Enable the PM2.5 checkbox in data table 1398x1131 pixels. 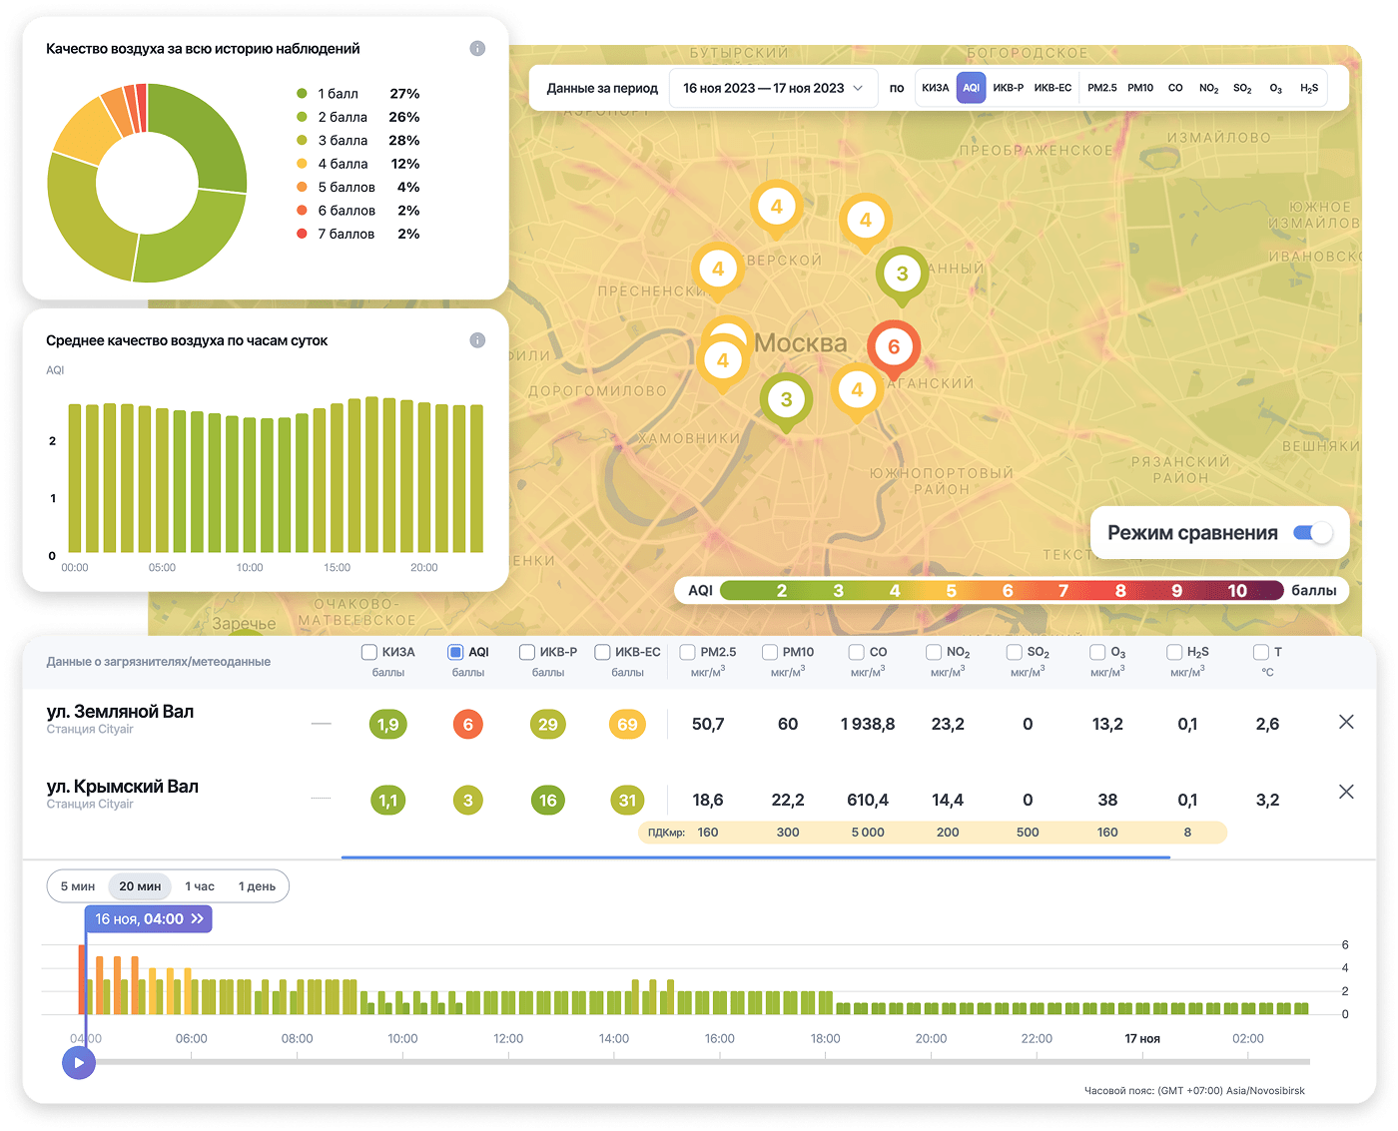coord(687,652)
